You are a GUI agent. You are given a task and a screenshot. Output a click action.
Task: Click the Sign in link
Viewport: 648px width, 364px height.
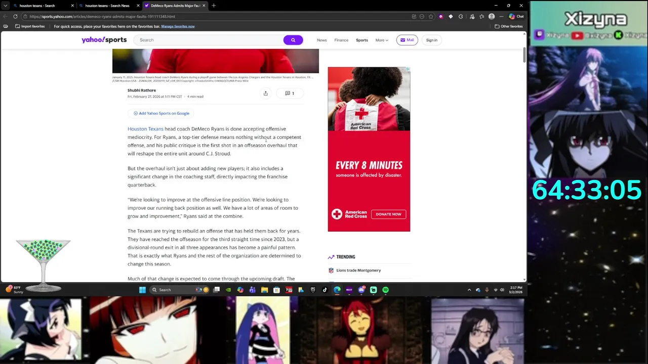[432, 40]
